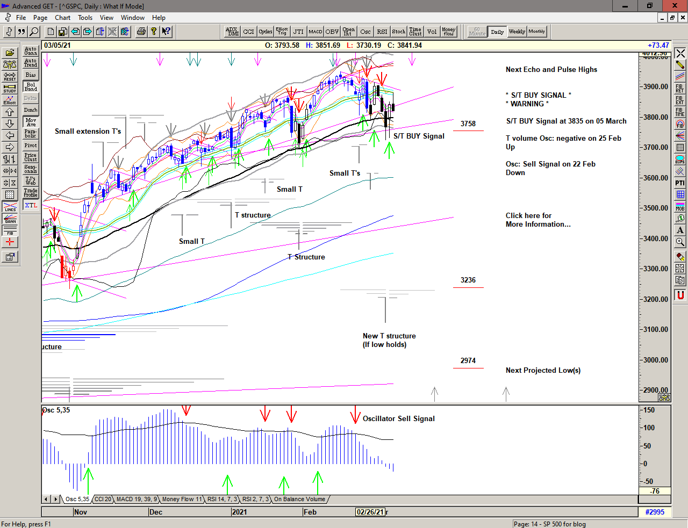
Task: Open the Tools menu
Action: pos(85,18)
